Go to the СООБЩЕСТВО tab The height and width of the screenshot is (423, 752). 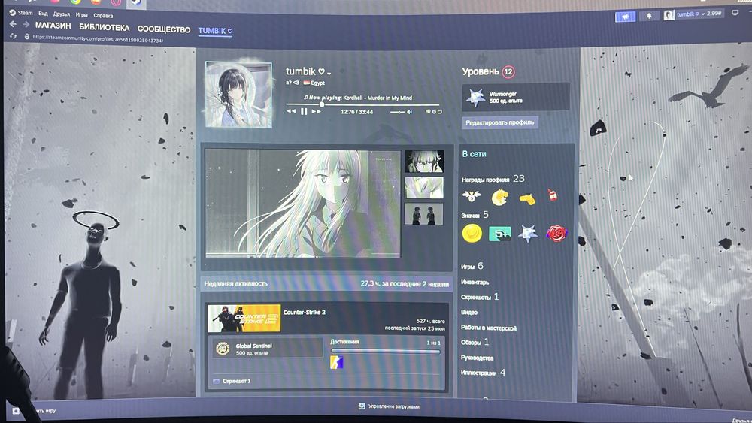[x=164, y=29]
